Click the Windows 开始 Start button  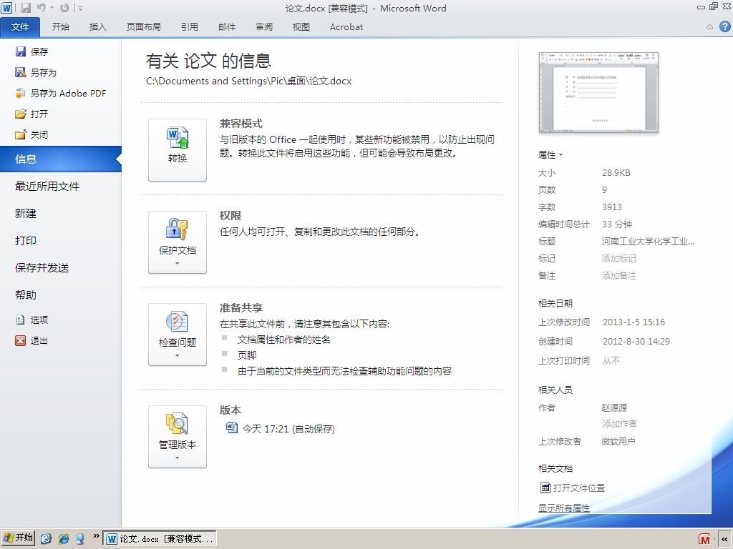point(18,538)
